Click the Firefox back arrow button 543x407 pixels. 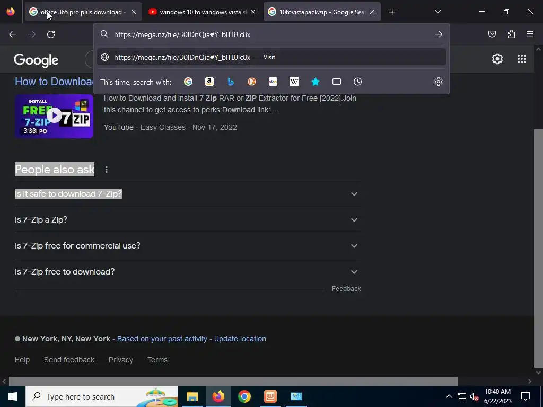pos(13,34)
